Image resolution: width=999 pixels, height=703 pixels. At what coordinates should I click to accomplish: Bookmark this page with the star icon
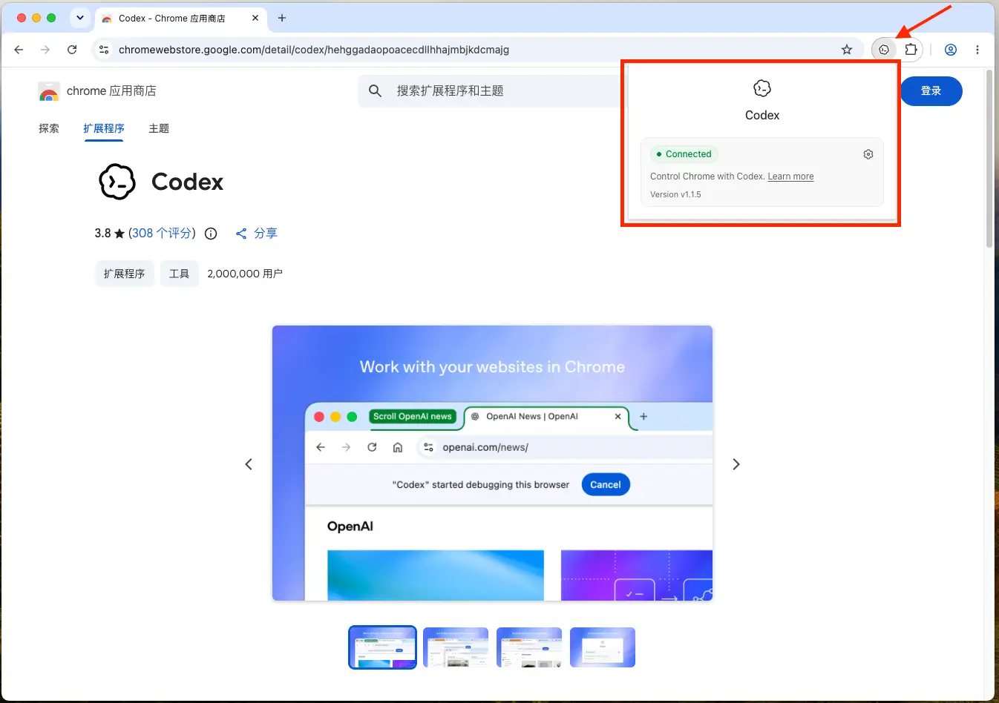point(847,50)
